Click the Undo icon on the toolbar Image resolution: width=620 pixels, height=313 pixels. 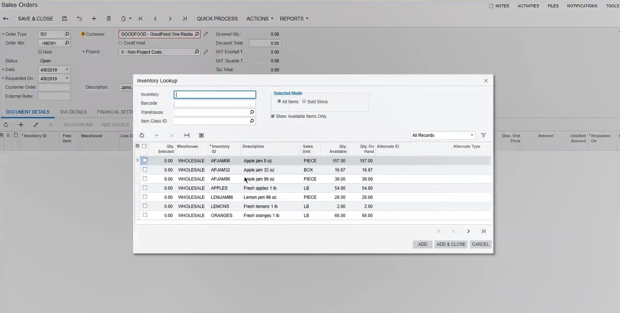tap(79, 18)
